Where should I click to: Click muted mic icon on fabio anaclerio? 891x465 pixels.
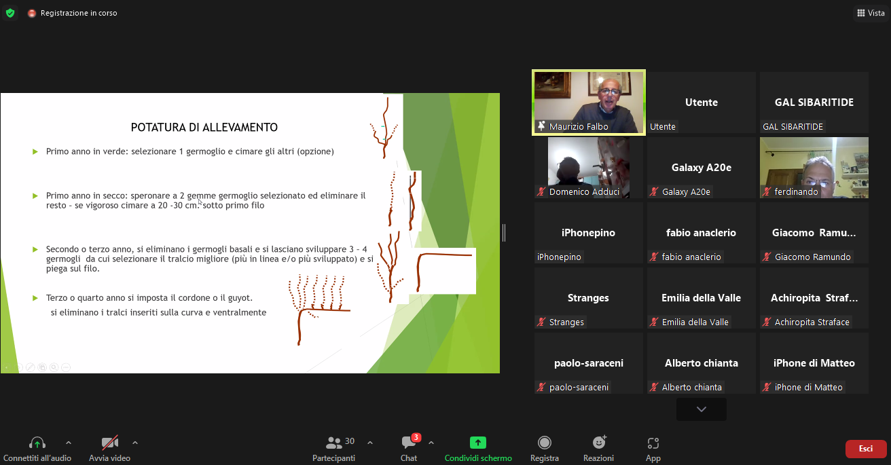[655, 257]
